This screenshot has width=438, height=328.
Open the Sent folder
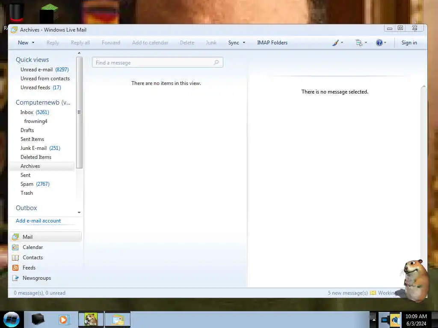(x=25, y=175)
